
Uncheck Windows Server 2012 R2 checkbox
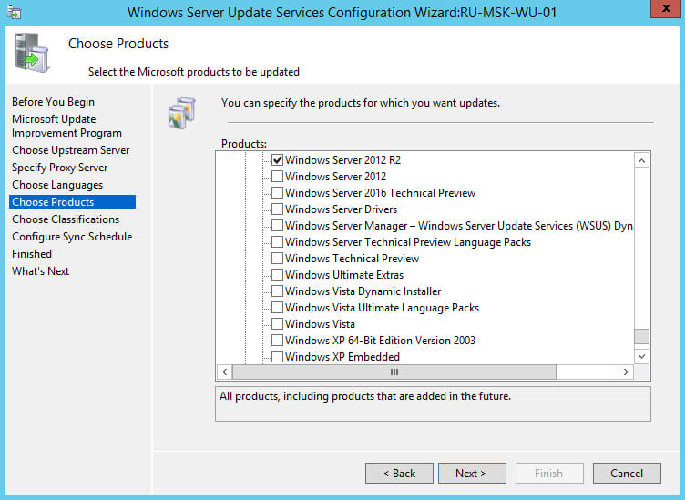(x=277, y=159)
